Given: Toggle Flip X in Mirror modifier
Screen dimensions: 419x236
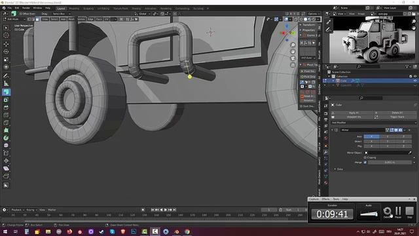Looking at the screenshot, I should point(371,146).
